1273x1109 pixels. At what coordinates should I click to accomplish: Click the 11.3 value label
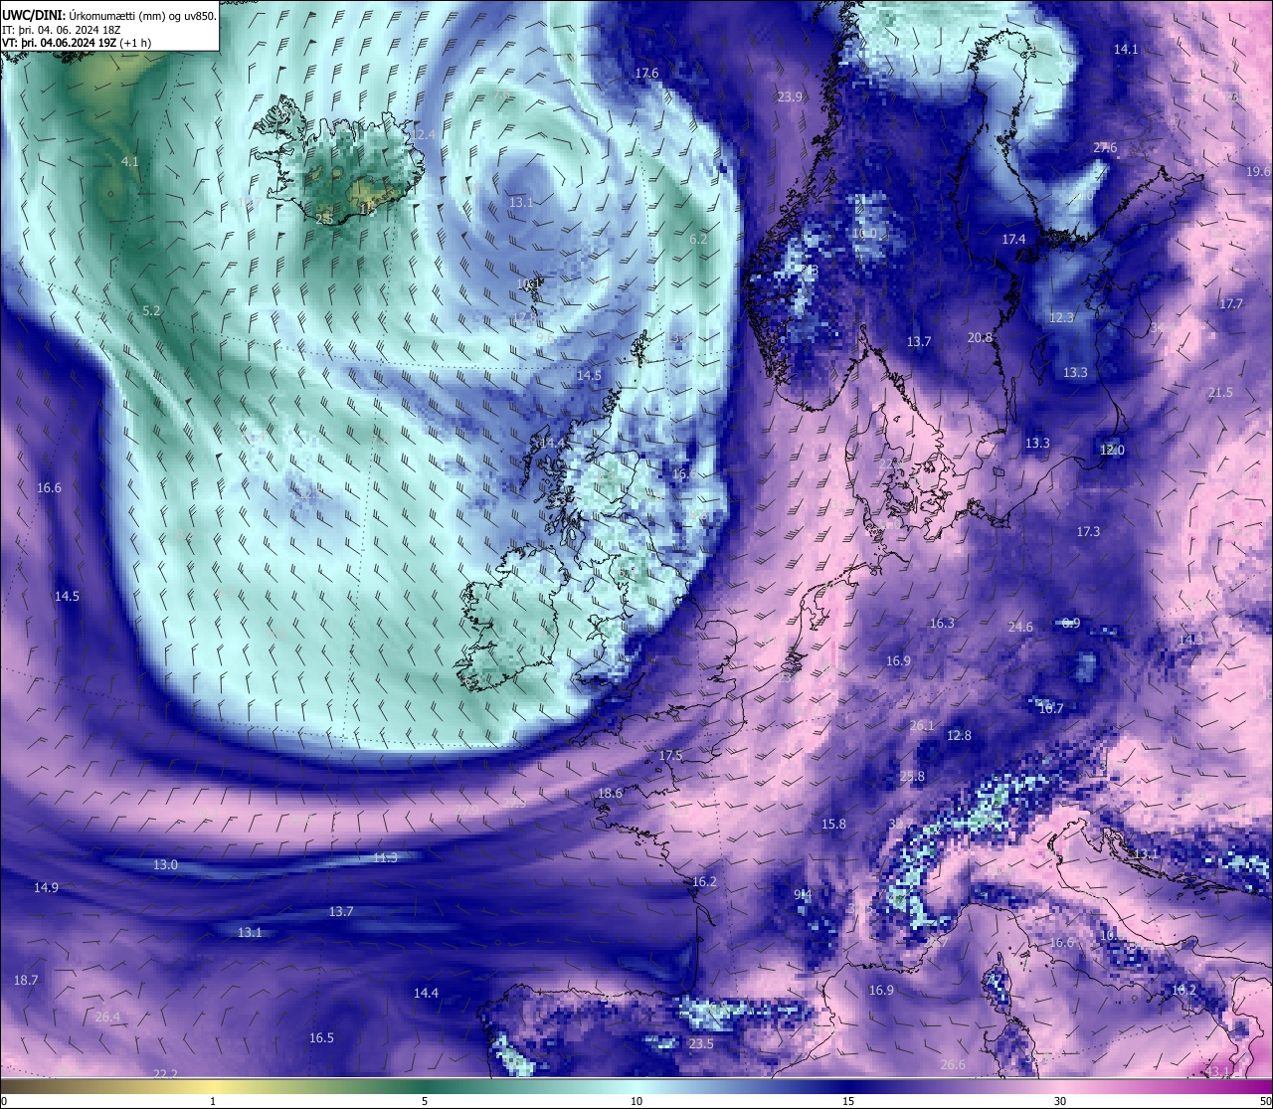(x=385, y=857)
